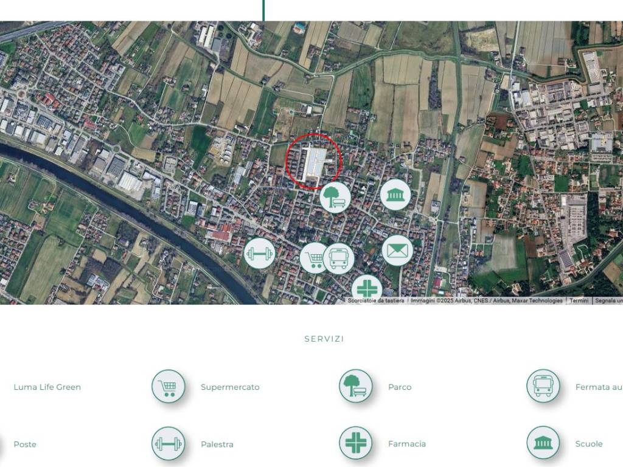The image size is (623, 467).
Task: Select the Parco tree icon in the Servizi legend
Action: [x=355, y=387]
